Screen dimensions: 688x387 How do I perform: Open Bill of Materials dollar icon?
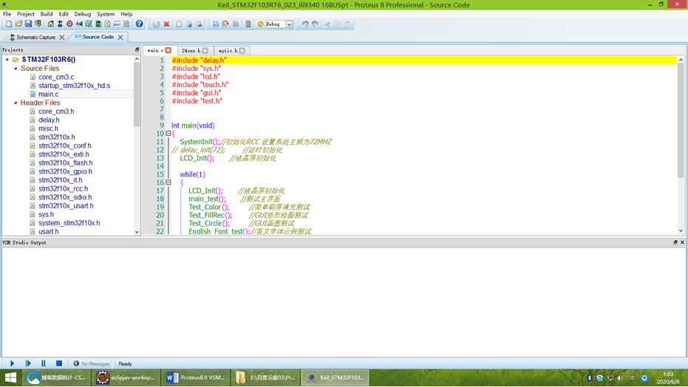pos(107,24)
